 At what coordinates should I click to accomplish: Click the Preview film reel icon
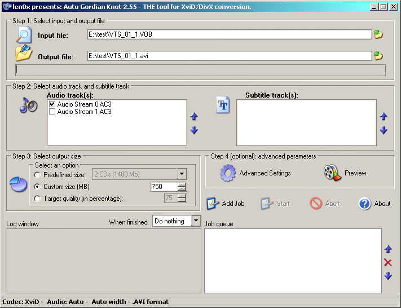pos(332,173)
